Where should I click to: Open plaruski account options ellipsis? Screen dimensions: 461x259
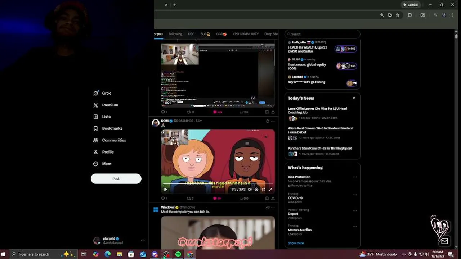(143, 241)
